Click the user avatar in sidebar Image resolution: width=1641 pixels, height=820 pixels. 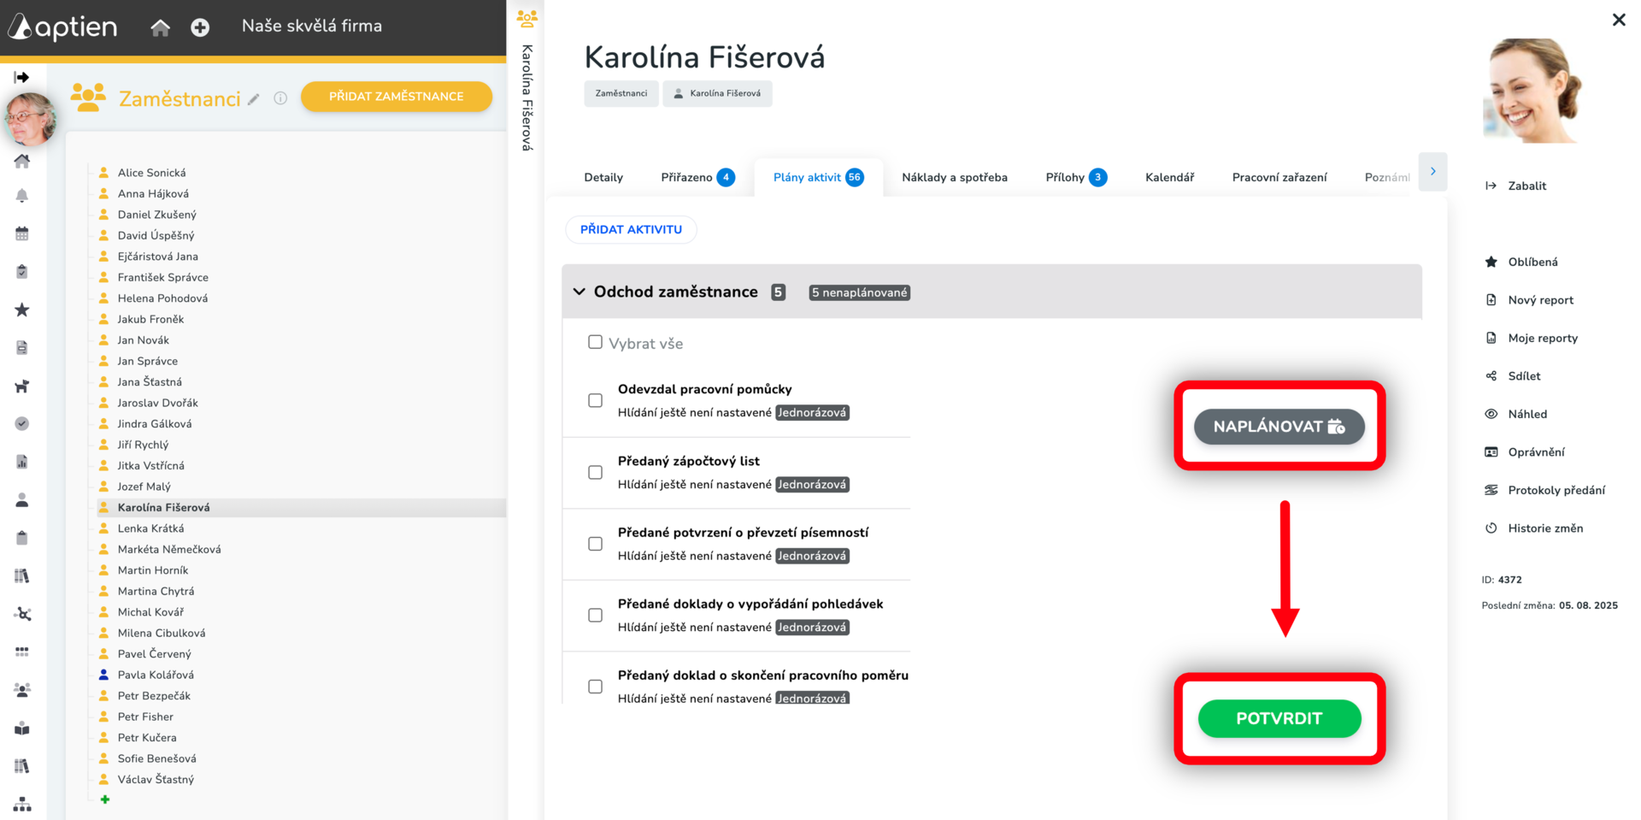[x=30, y=119]
